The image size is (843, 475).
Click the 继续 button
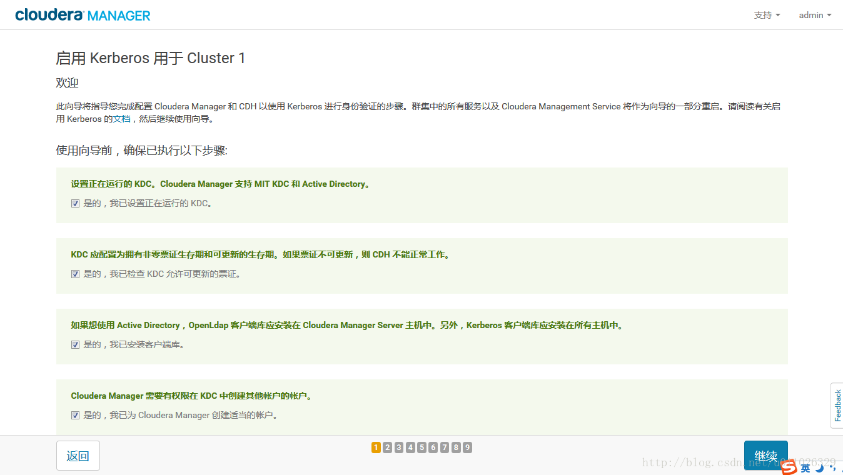click(765, 456)
